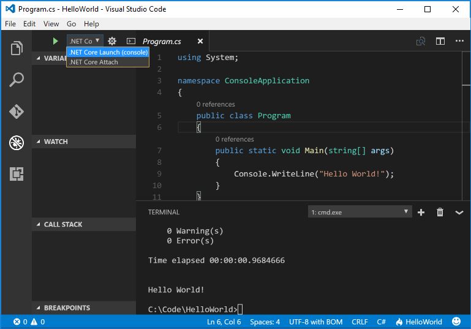Image resolution: width=471 pixels, height=329 pixels.
Task: Collapse the WATCH section
Action: 84,142
